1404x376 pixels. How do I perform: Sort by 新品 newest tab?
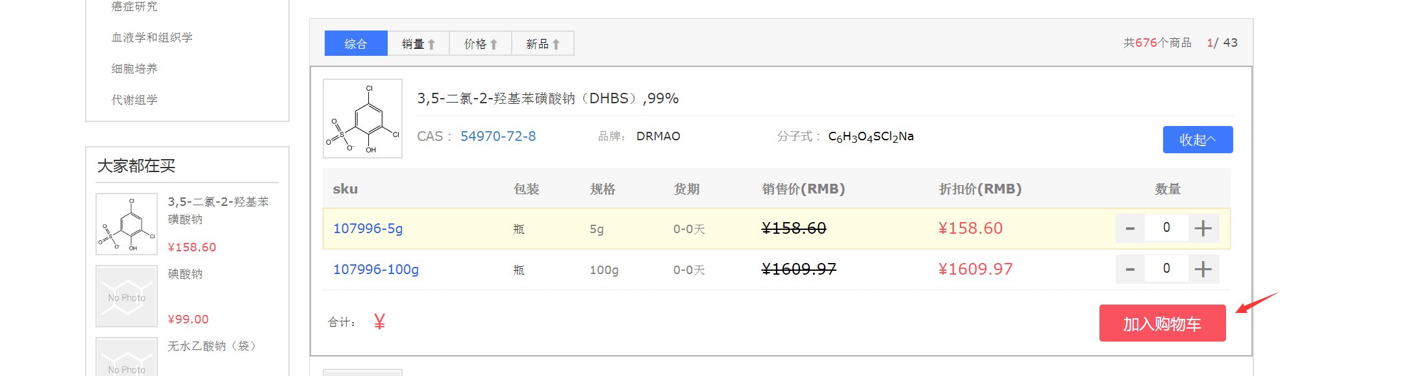pyautogui.click(x=543, y=44)
